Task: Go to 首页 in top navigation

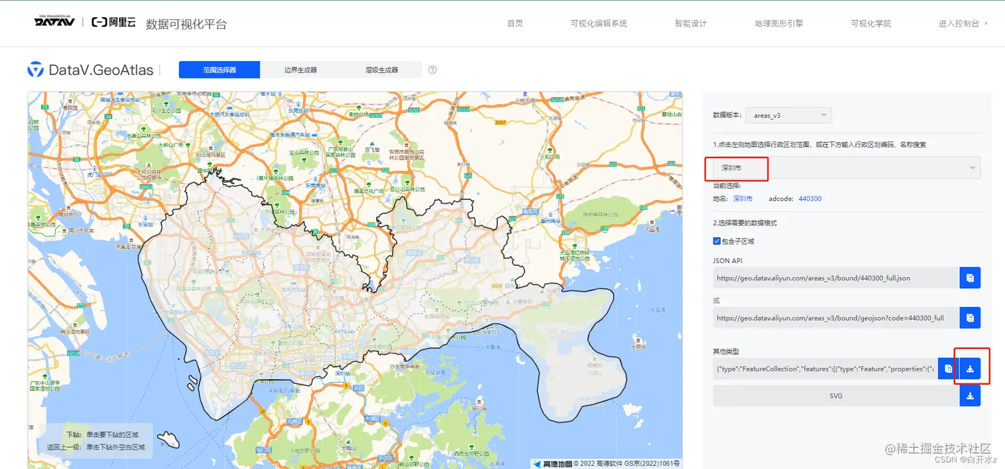Action: coord(514,23)
